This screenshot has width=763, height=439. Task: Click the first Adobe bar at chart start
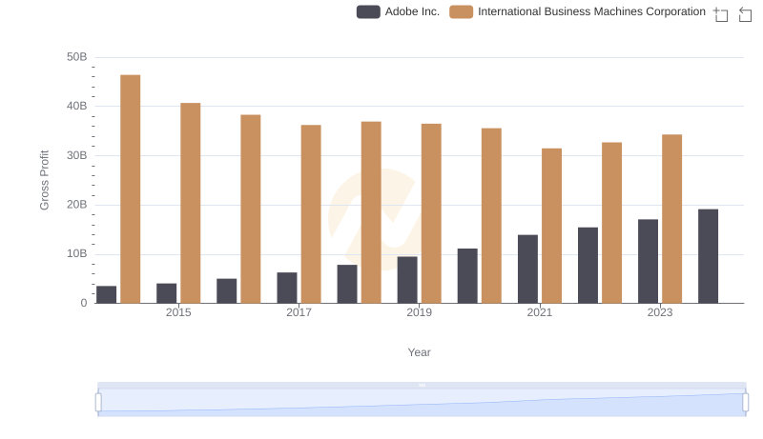107,295
